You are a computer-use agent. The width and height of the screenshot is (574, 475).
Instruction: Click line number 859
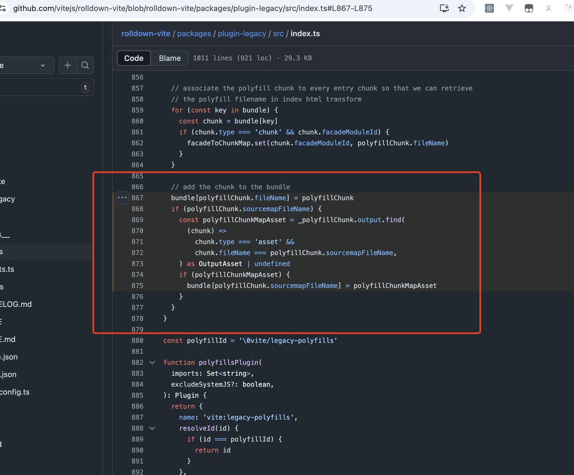137,110
